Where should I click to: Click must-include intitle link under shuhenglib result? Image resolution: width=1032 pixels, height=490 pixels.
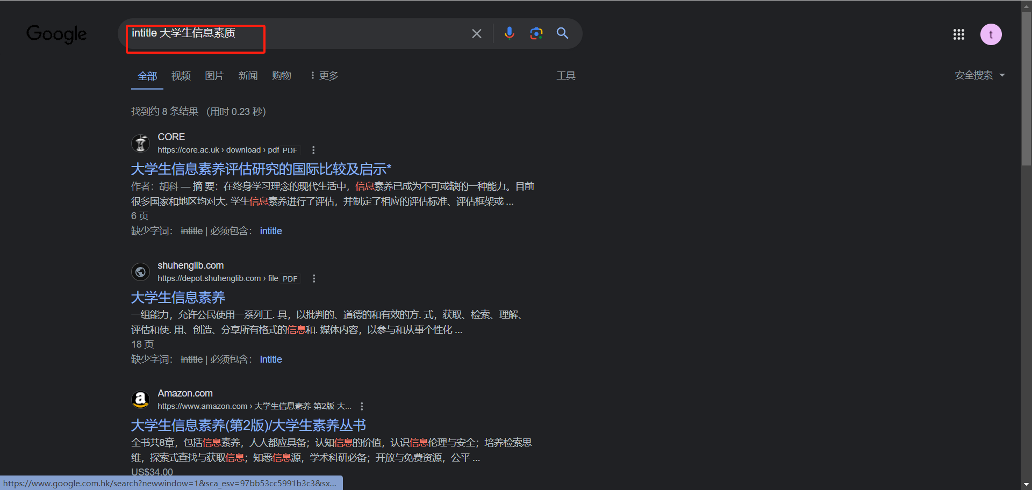tap(271, 359)
